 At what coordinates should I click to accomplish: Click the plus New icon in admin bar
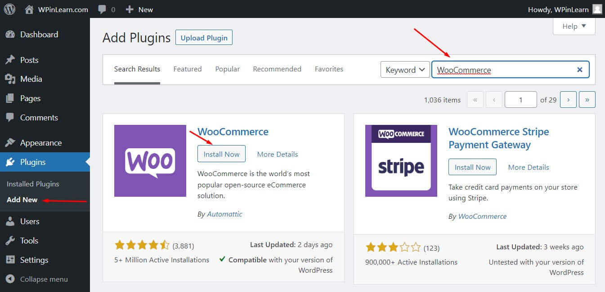(130, 9)
